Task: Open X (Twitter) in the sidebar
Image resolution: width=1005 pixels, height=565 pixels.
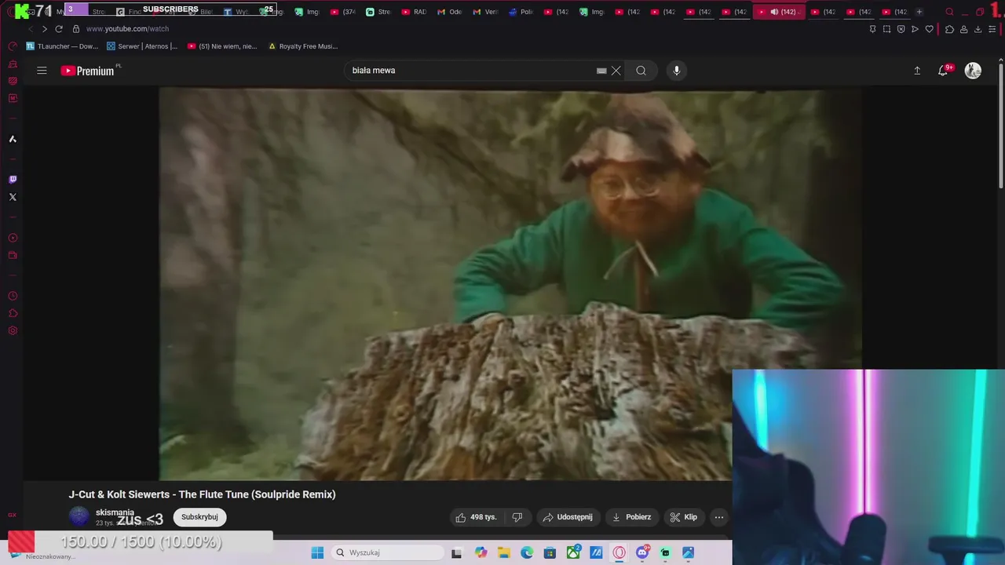Action: [13, 197]
